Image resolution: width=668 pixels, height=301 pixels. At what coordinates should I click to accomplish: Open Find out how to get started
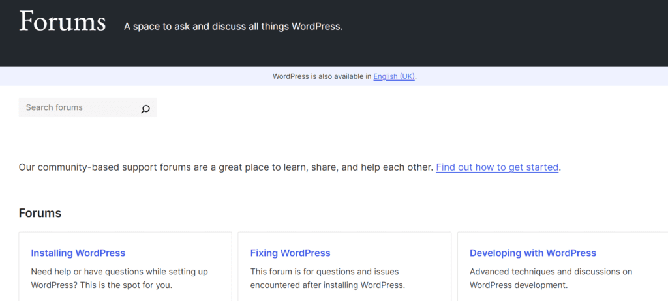pos(497,167)
